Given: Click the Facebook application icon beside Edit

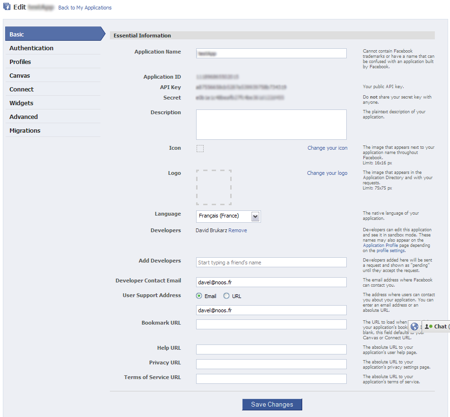Looking at the screenshot, I should (7, 6).
